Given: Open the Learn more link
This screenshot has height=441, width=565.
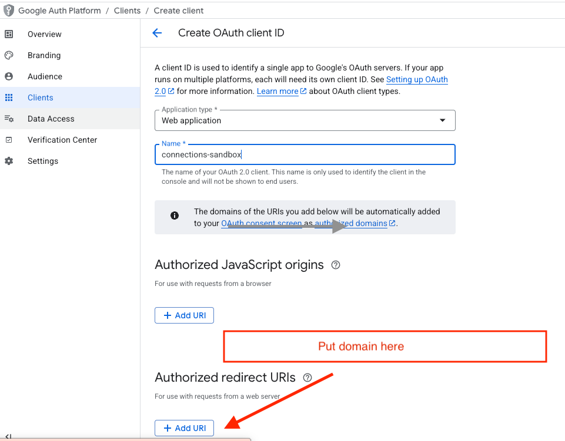Looking at the screenshot, I should coord(278,91).
